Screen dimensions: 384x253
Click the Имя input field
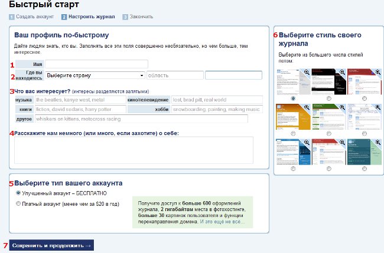96,64
